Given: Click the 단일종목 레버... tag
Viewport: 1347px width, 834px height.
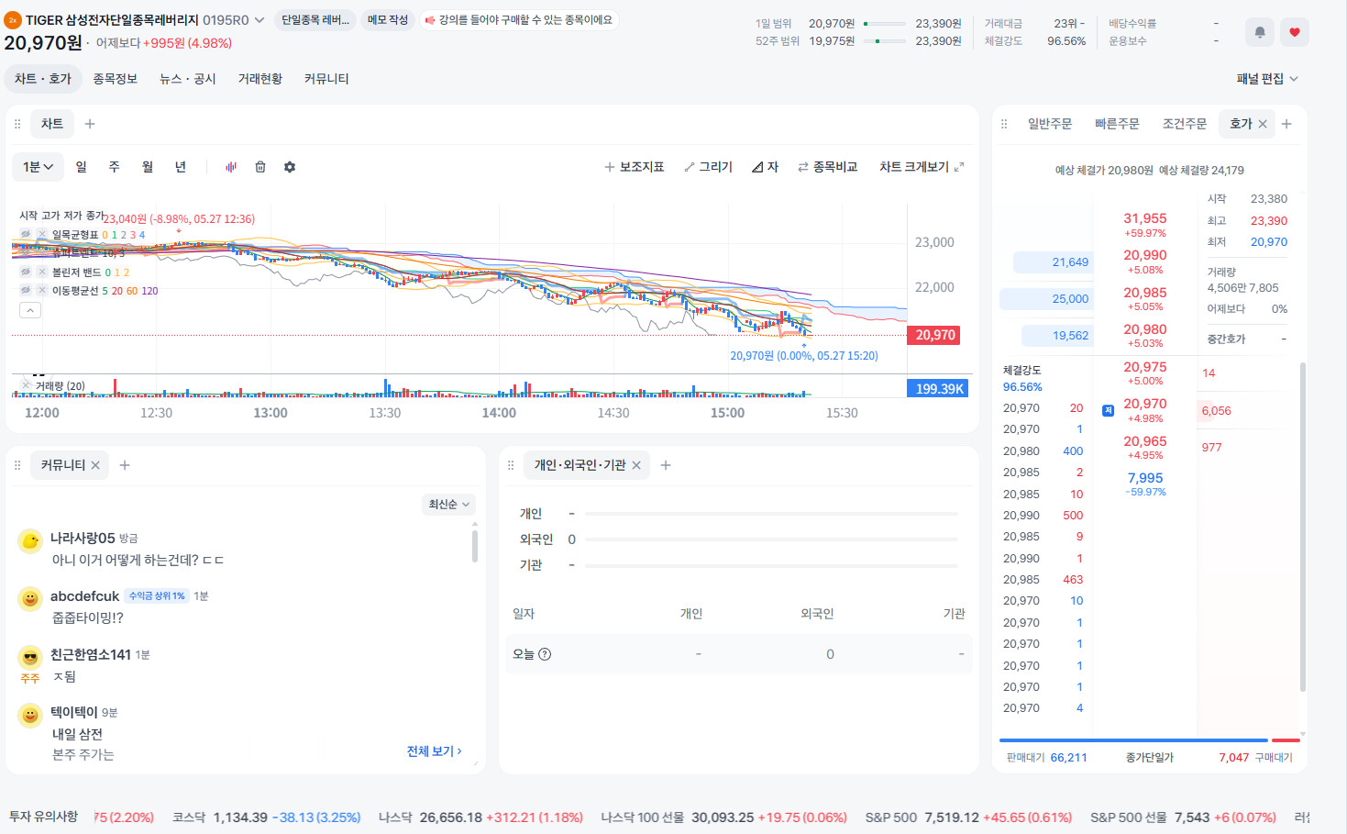Looking at the screenshot, I should pyautogui.click(x=315, y=20).
